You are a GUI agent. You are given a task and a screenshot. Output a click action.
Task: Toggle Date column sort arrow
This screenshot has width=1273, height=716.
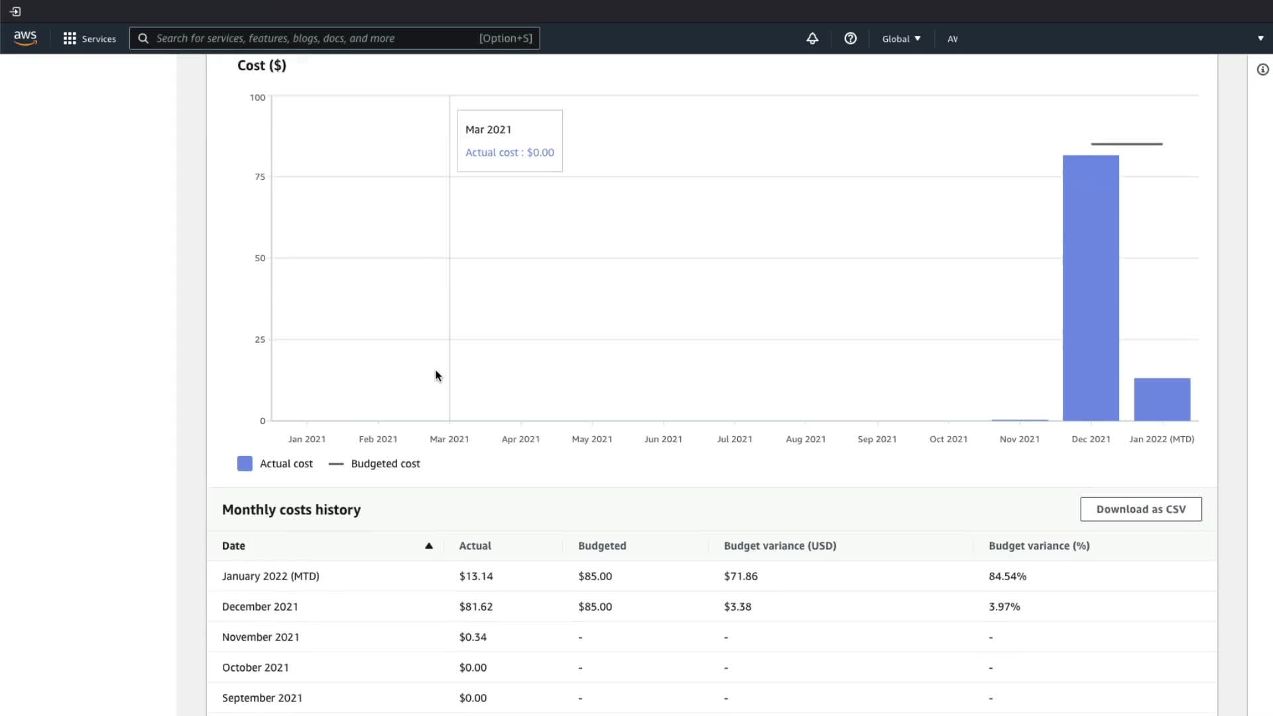429,546
